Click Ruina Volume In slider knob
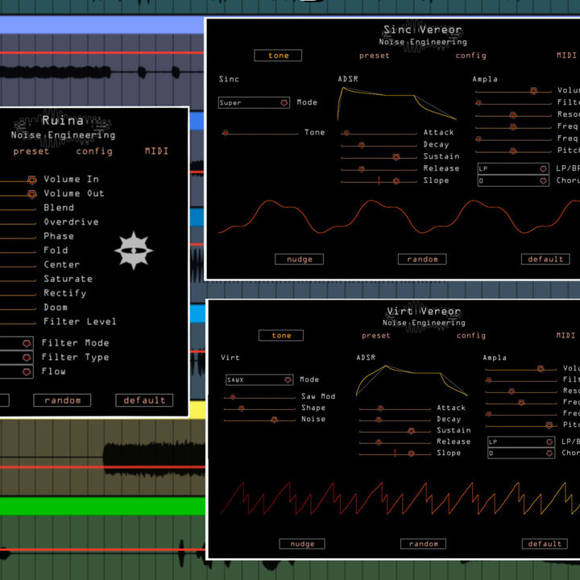Screen dimensions: 580x580 [31, 180]
